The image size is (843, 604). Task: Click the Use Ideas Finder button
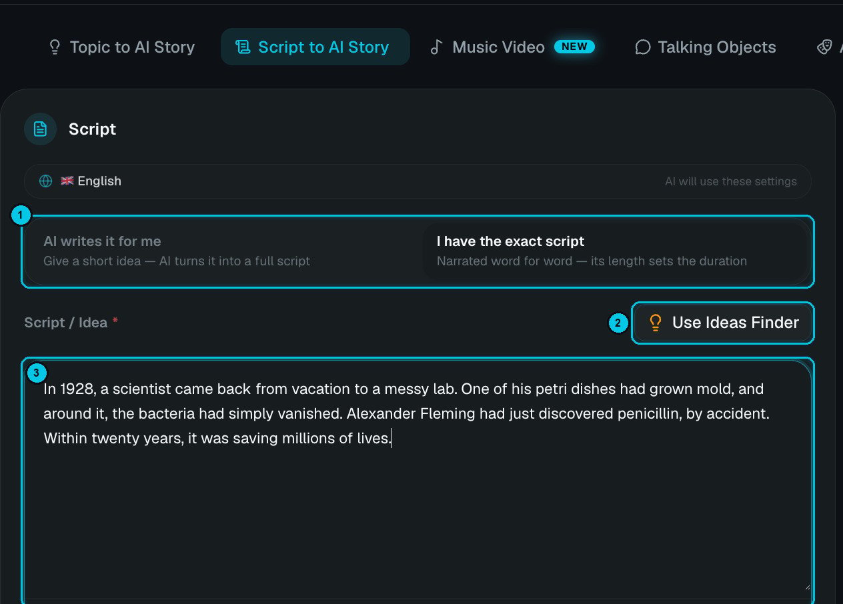pyautogui.click(x=723, y=323)
